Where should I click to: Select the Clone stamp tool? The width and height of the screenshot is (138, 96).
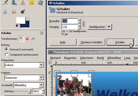(x=23, y=2)
